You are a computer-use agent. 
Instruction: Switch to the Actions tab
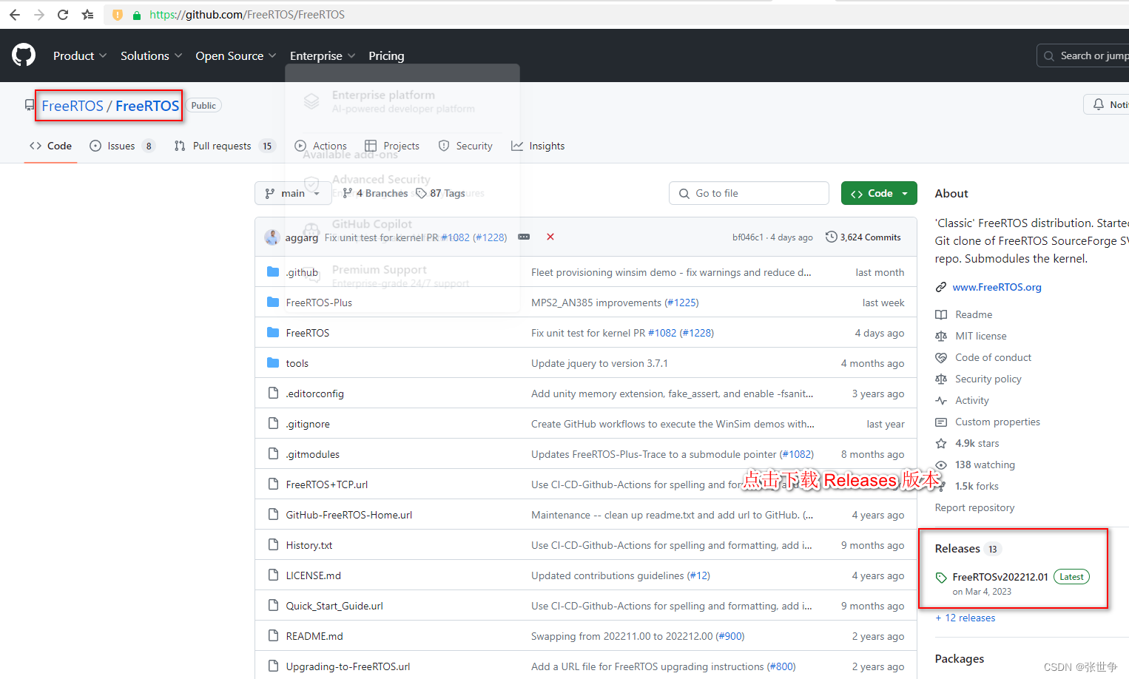(x=320, y=146)
